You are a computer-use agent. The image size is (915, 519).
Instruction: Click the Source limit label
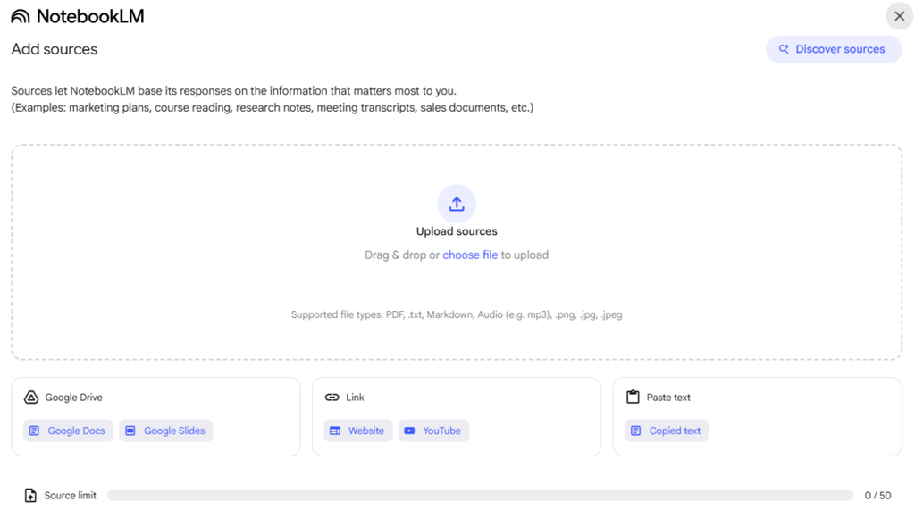tap(70, 496)
